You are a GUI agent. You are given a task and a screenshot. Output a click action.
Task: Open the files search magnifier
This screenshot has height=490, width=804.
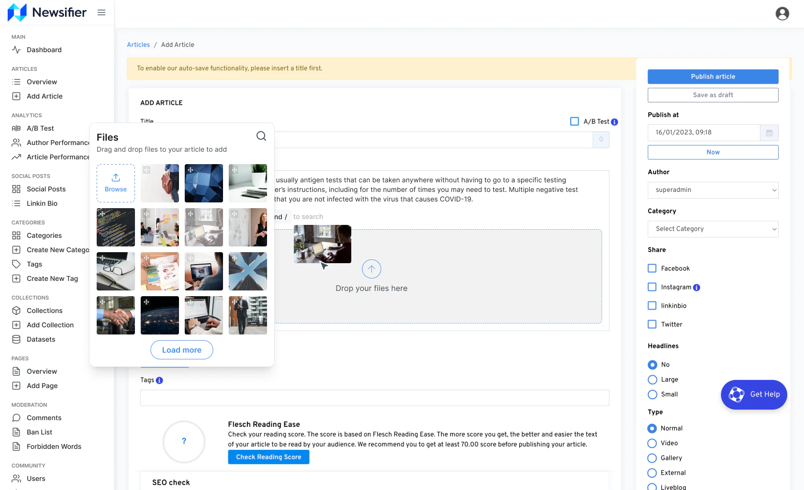(x=261, y=136)
